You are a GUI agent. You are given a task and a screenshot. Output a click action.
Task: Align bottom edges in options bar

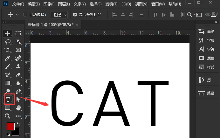click(x=172, y=15)
